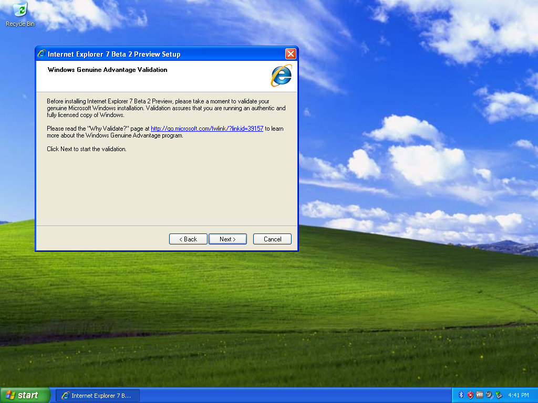Image resolution: width=538 pixels, height=403 pixels.
Task: Click the Internet Explorer logo in the setup header
Action: (282, 76)
